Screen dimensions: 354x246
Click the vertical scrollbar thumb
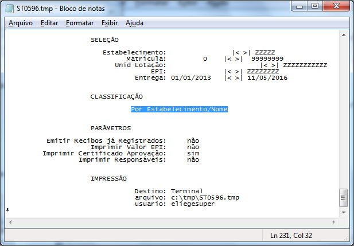(x=344, y=198)
